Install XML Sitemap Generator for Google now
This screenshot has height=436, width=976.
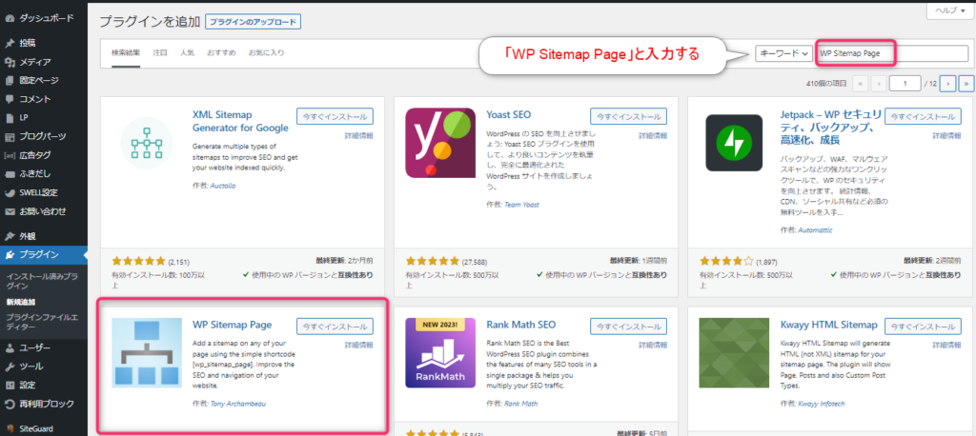click(335, 116)
